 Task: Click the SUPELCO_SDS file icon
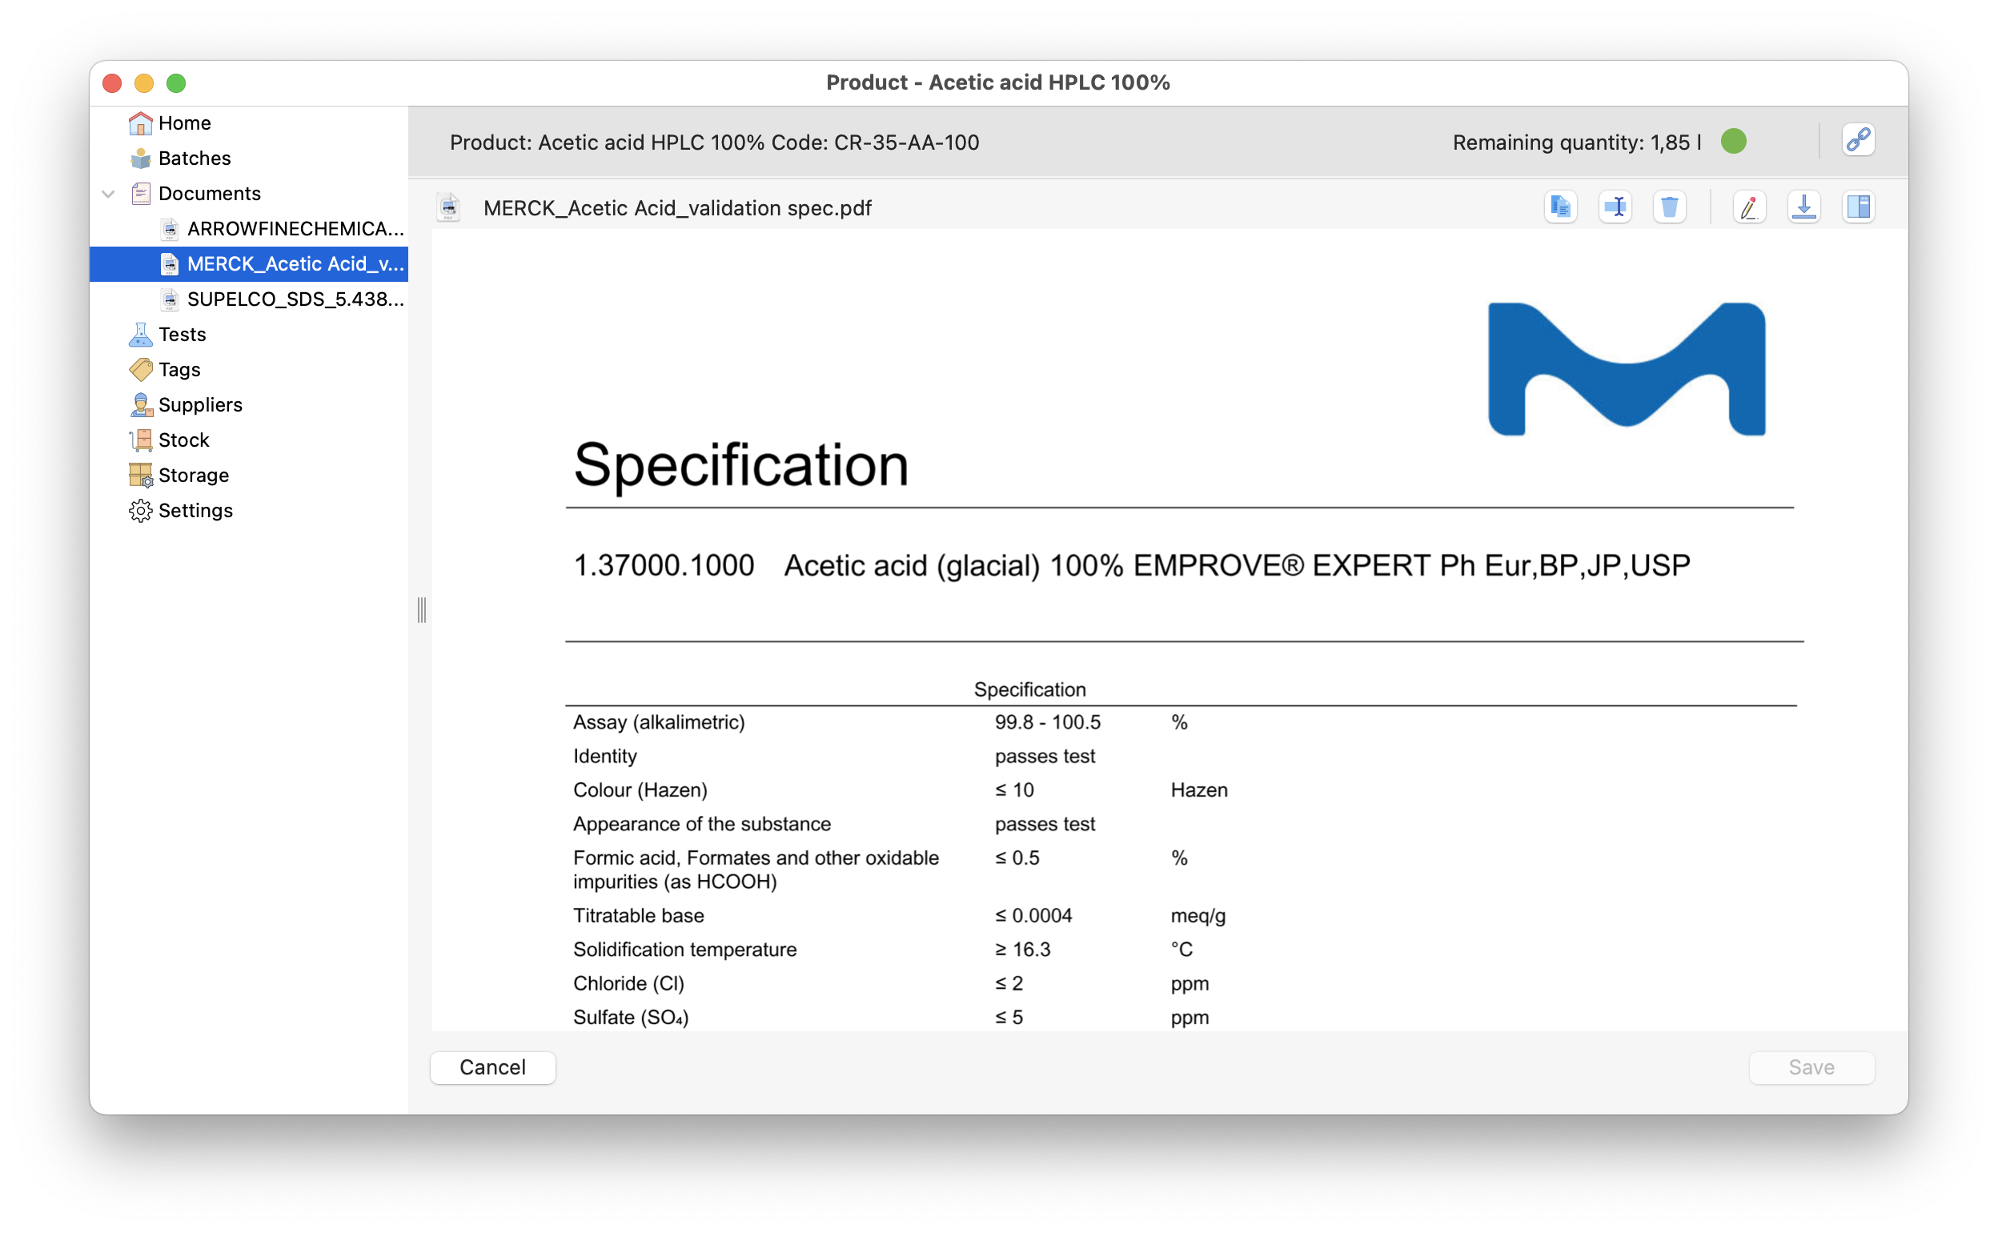click(x=170, y=299)
